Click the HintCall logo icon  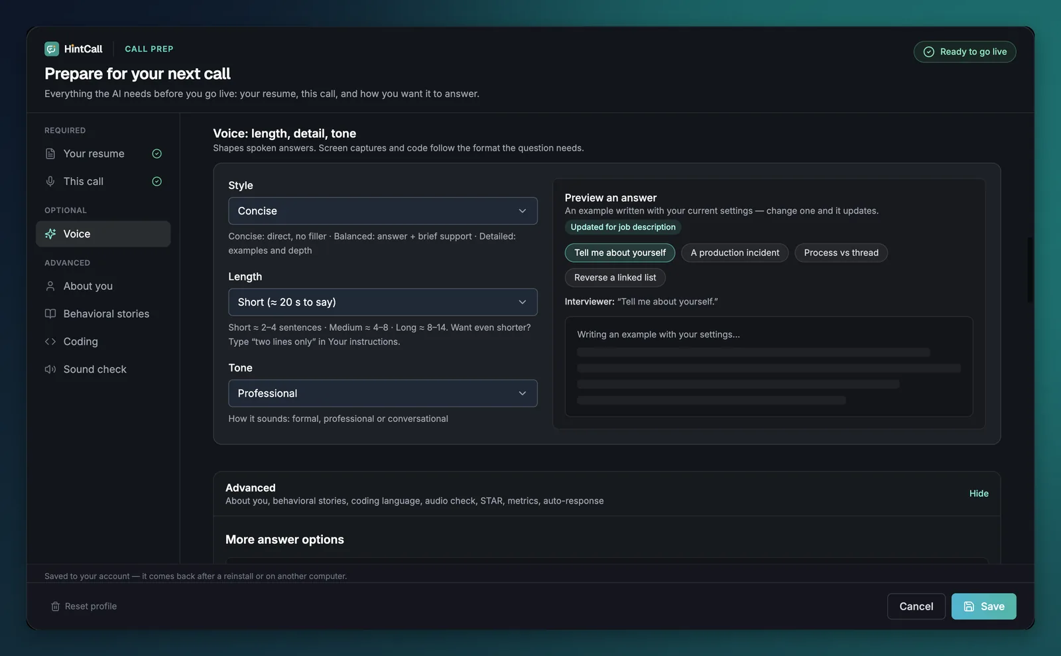[52, 49]
